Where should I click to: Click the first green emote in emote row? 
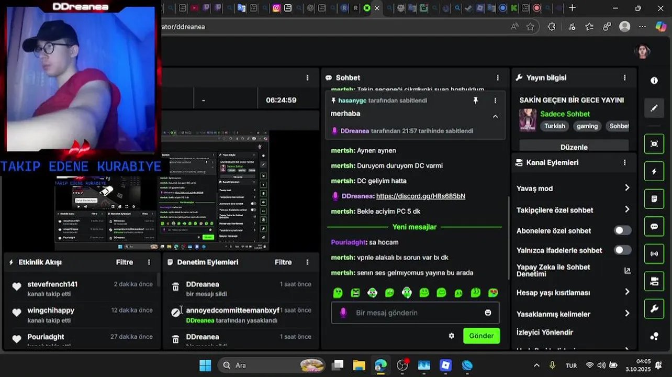point(338,293)
